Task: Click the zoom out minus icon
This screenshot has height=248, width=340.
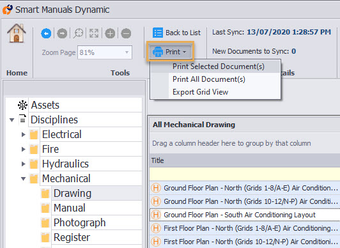Action: [x=126, y=34]
